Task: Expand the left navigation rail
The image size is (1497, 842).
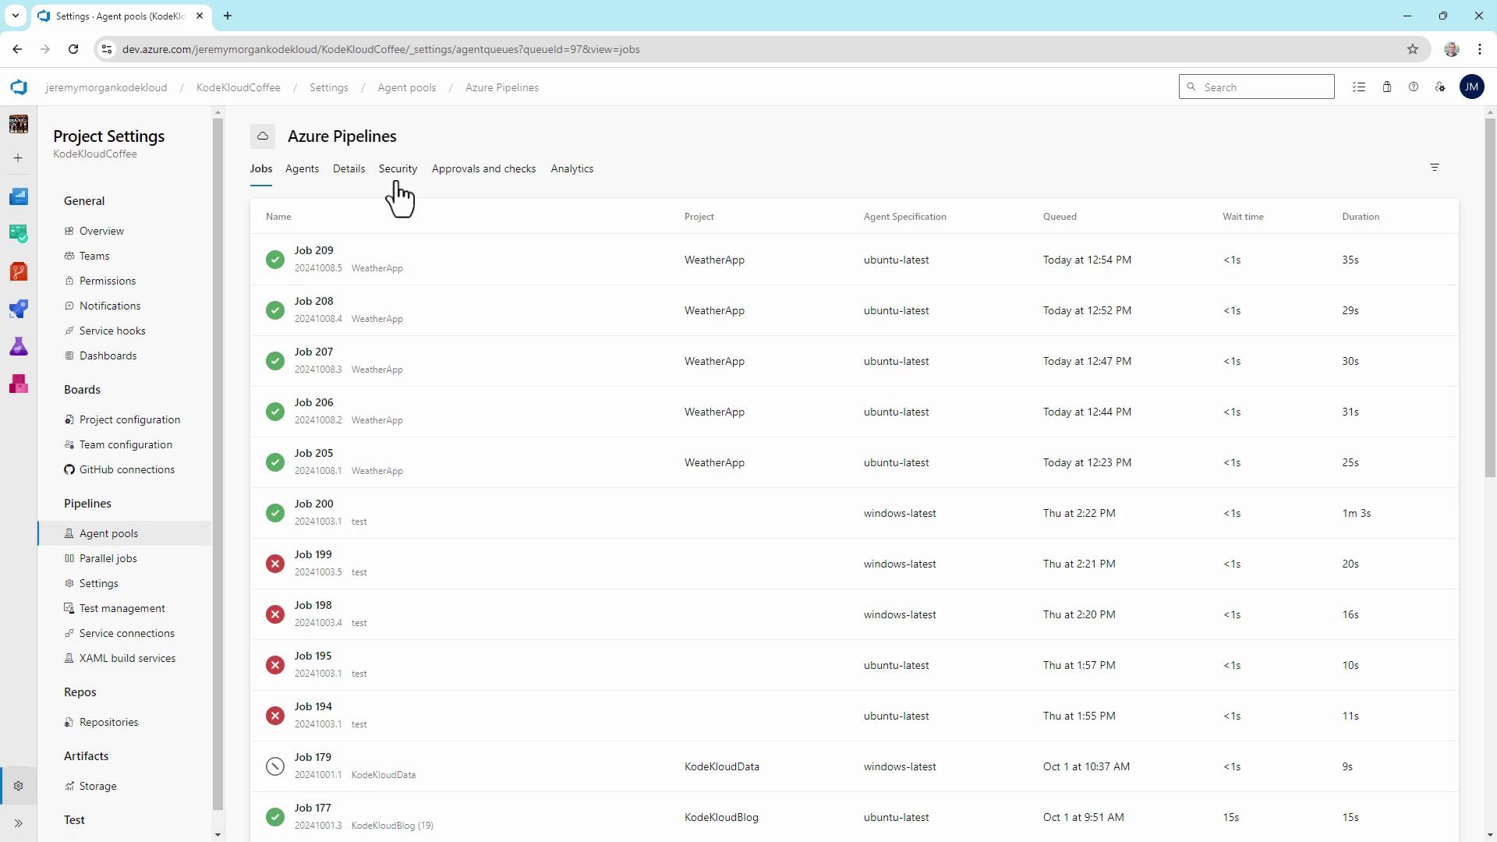Action: pyautogui.click(x=19, y=823)
